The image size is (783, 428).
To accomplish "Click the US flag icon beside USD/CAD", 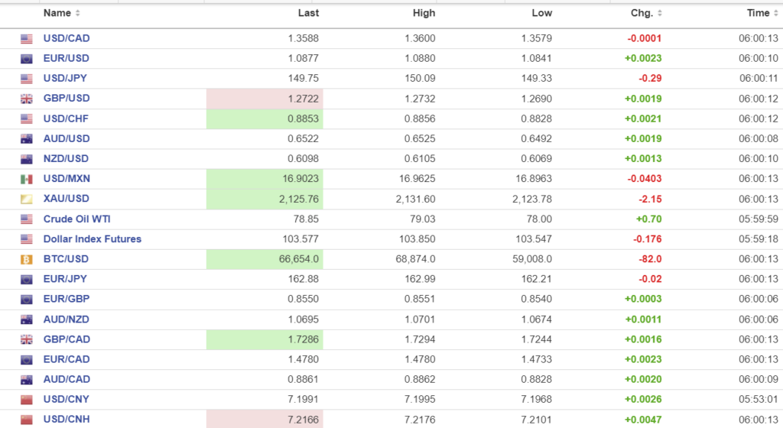I will tap(27, 39).
